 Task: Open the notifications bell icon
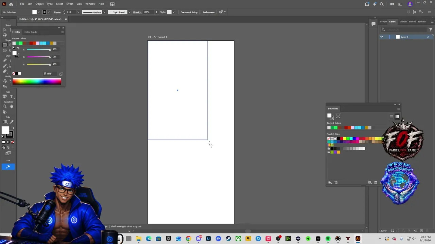[375, 4]
